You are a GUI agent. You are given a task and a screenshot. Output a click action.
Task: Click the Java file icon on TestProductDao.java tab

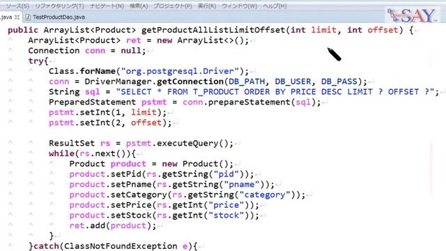pyautogui.click(x=28, y=17)
